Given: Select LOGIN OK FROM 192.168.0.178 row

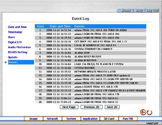Looking at the screenshot, I should pyautogui.click(x=90, y=94).
